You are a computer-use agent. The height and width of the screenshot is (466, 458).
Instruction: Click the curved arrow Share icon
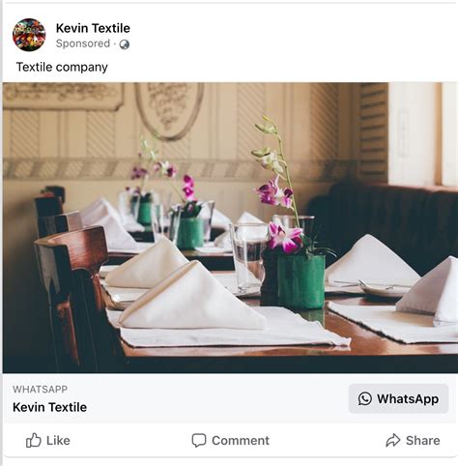coord(393,440)
